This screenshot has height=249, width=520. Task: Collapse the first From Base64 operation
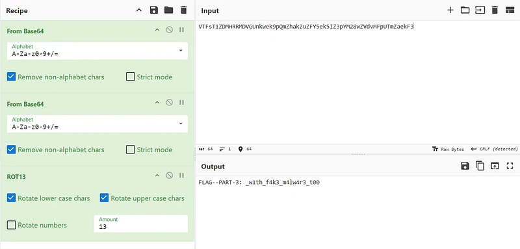(x=157, y=30)
